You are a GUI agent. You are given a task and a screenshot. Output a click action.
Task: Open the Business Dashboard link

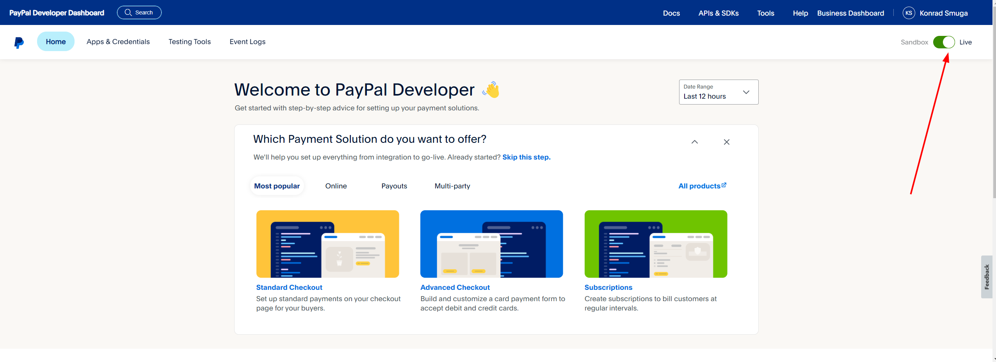850,13
